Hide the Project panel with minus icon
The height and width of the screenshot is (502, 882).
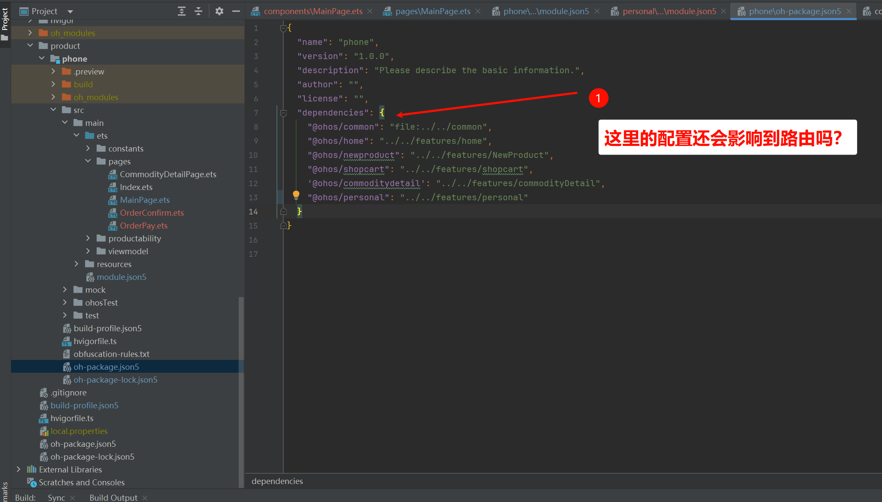236,11
